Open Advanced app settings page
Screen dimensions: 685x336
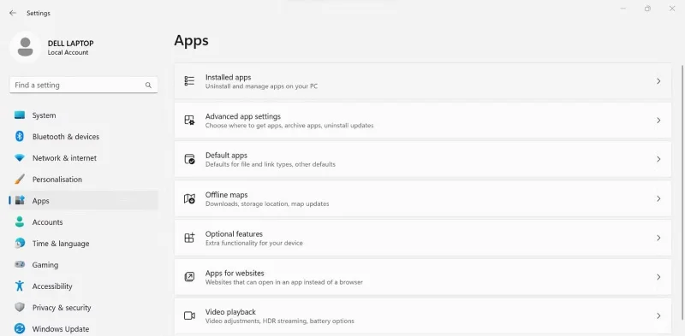click(x=422, y=121)
